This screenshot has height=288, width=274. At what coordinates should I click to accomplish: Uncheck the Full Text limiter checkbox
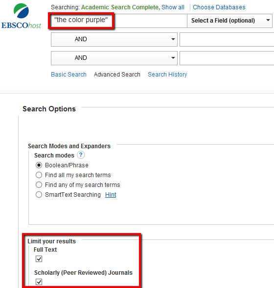click(x=39, y=259)
